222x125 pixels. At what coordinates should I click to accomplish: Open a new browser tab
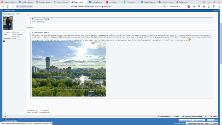click(194, 2)
